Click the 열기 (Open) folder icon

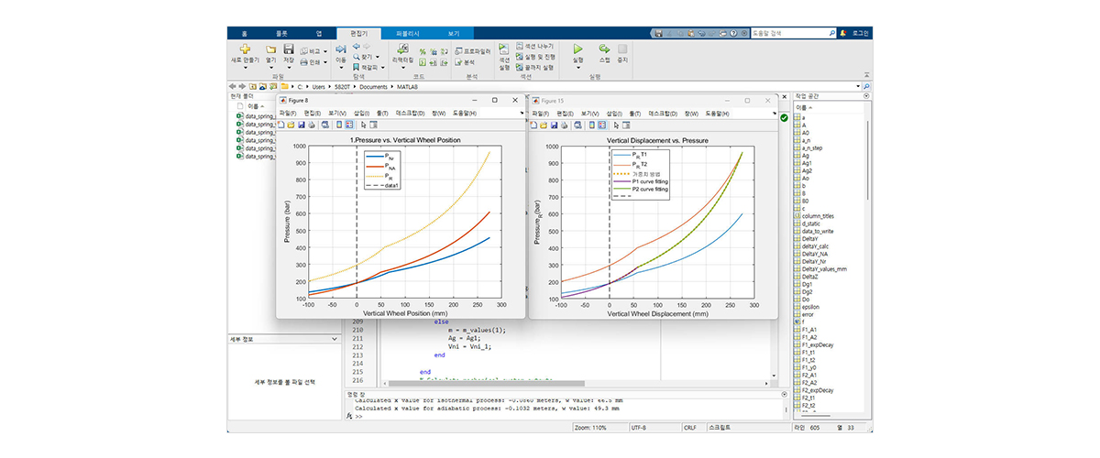pyautogui.click(x=270, y=49)
